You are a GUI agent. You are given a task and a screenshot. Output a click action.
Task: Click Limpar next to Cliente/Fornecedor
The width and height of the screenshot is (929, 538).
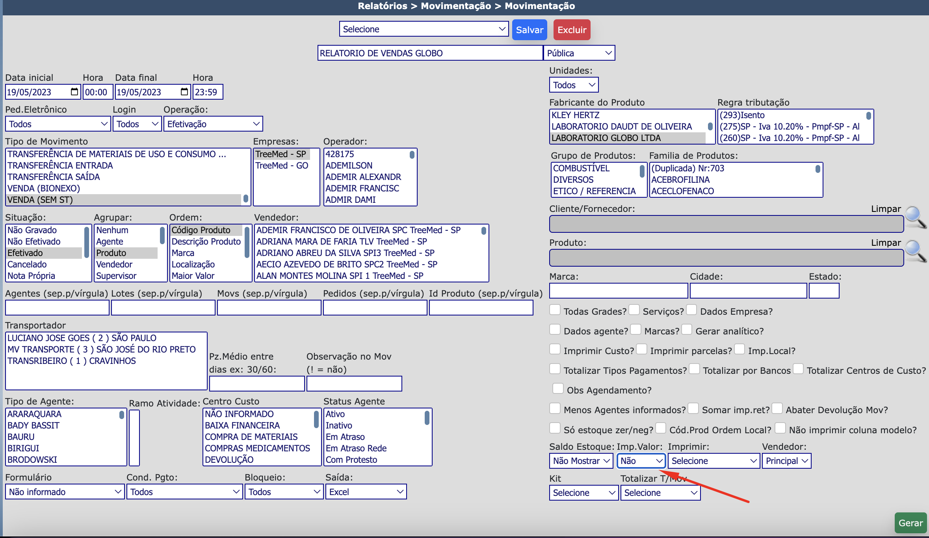[x=886, y=209]
